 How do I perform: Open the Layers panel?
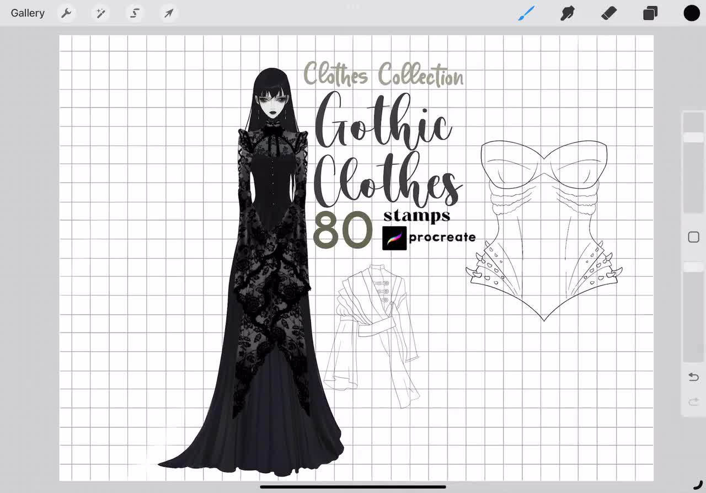pos(650,13)
